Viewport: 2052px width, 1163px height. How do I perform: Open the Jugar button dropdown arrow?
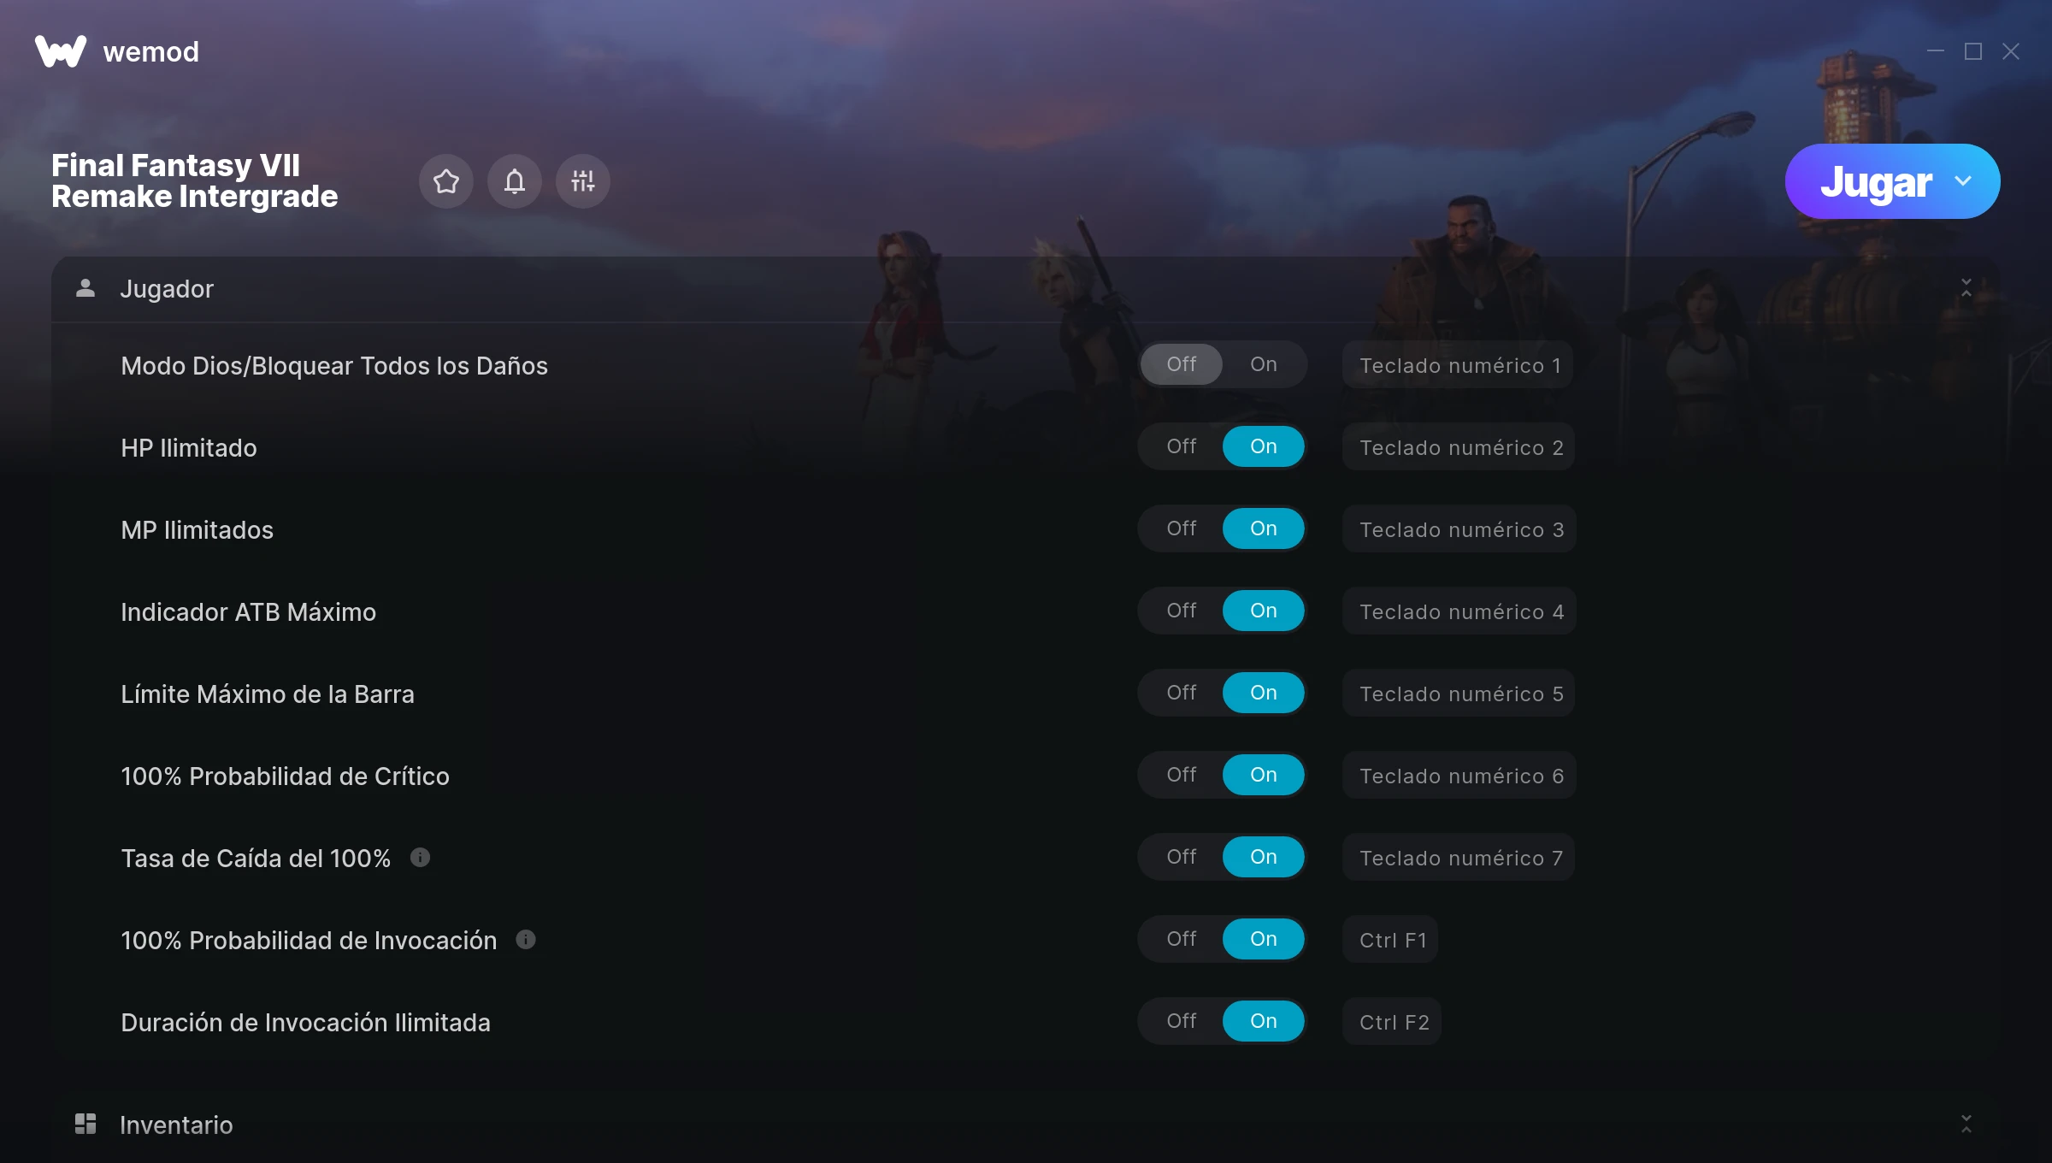(1963, 181)
